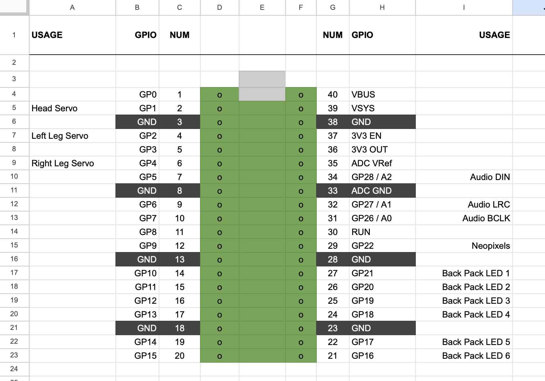Click the Back Pack LED 1 cell

[x=464, y=273]
